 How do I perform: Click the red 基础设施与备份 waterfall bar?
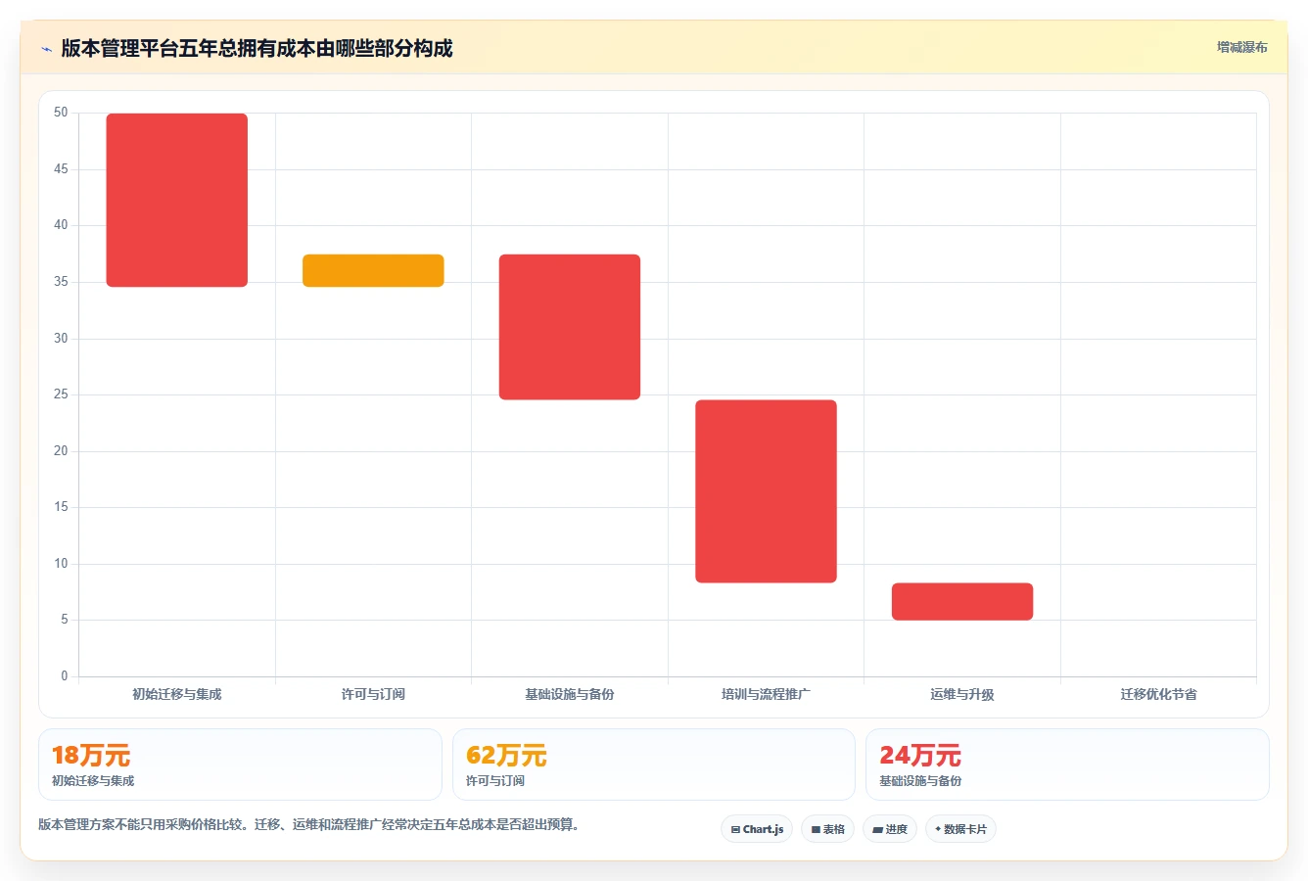[x=570, y=327]
